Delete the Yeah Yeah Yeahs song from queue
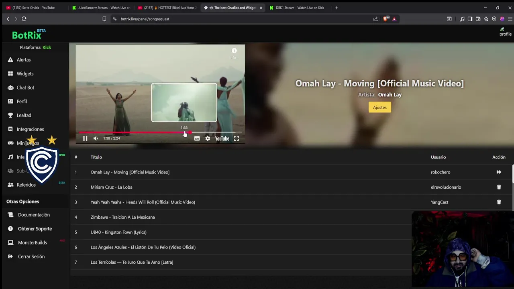The width and height of the screenshot is (514, 289). click(499, 202)
